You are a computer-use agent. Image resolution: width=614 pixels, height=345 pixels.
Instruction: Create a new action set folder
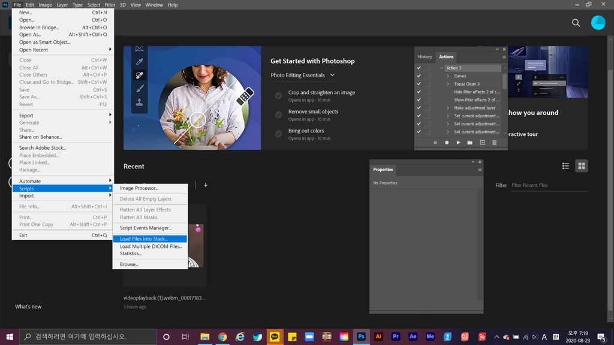pos(470,143)
